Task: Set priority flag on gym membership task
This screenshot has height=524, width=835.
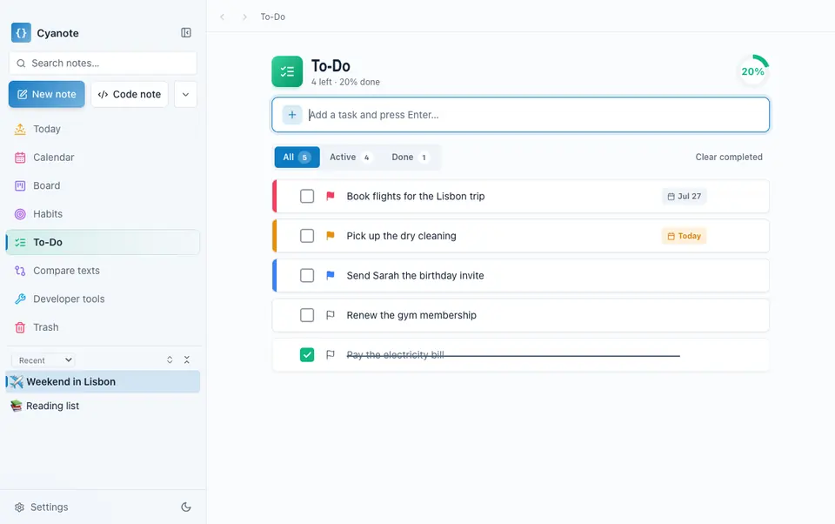Action: coord(331,315)
